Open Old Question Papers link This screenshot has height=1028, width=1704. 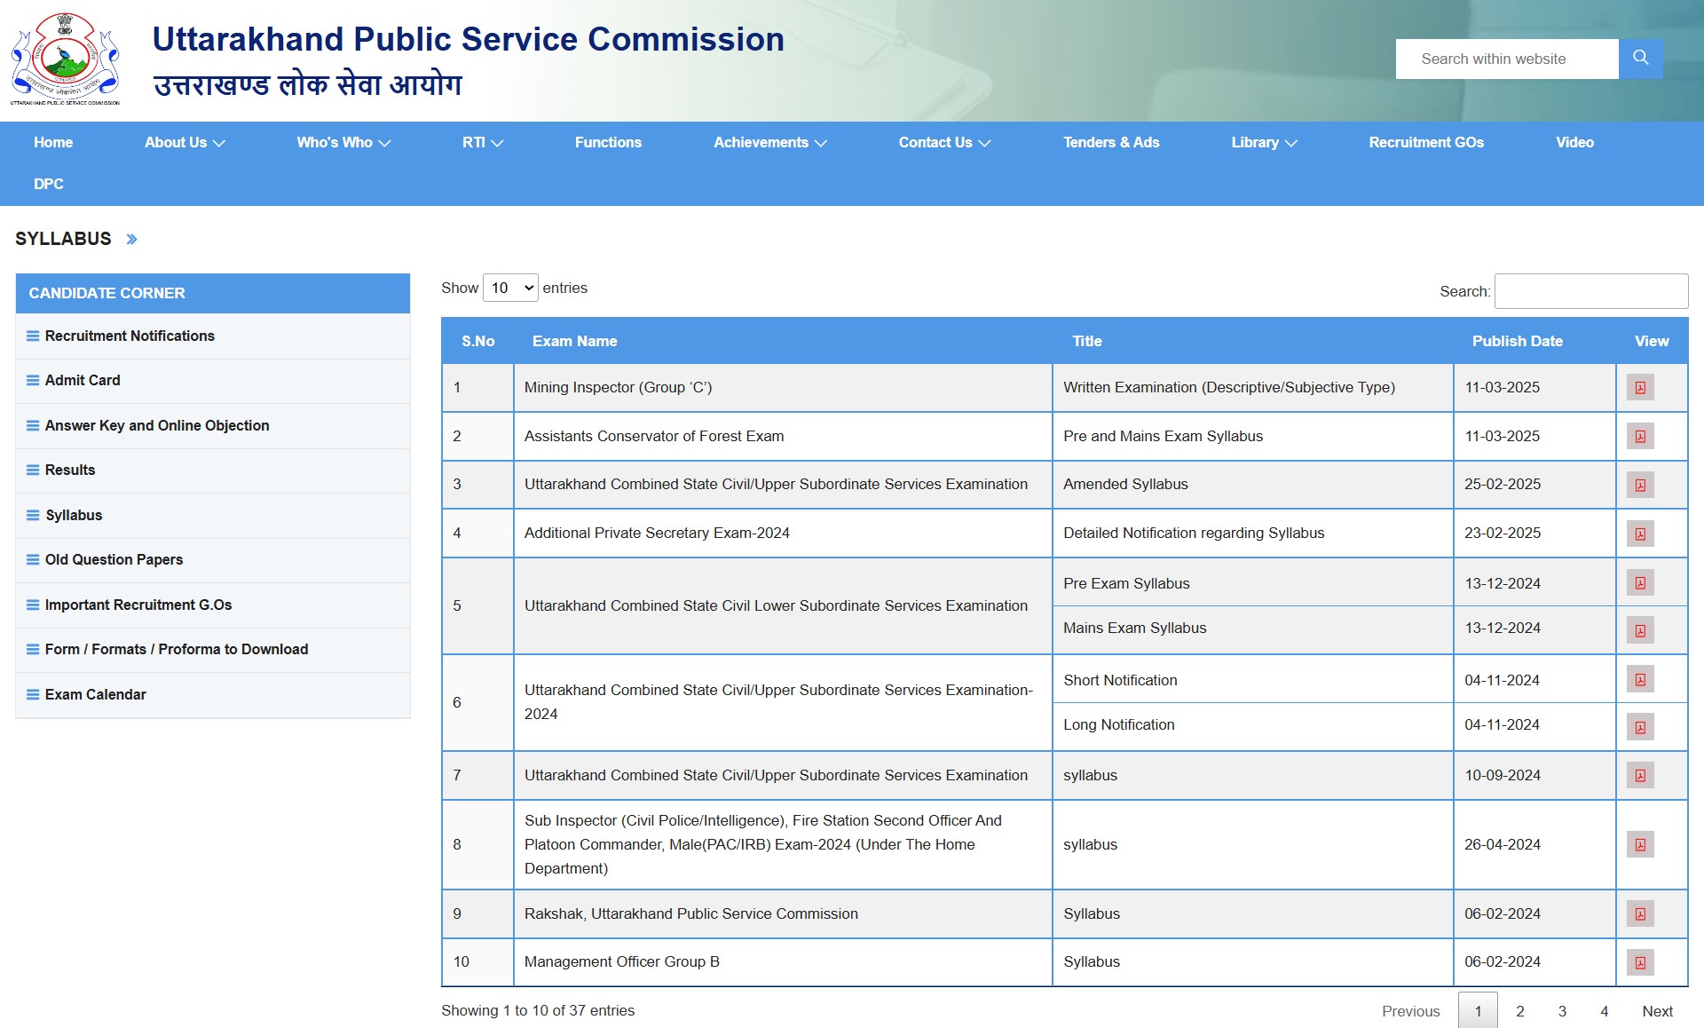coord(114,559)
